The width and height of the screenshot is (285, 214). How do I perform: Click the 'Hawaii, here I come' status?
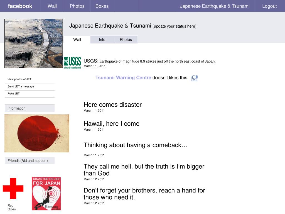coord(111,124)
